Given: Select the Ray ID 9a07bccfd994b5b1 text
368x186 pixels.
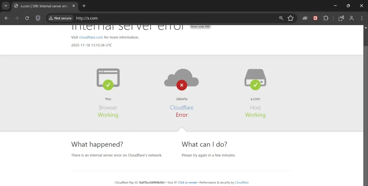Looking at the screenshot, I should coord(152,182).
